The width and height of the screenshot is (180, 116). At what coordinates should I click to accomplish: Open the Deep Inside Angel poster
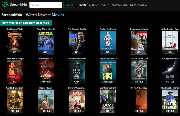point(15,72)
